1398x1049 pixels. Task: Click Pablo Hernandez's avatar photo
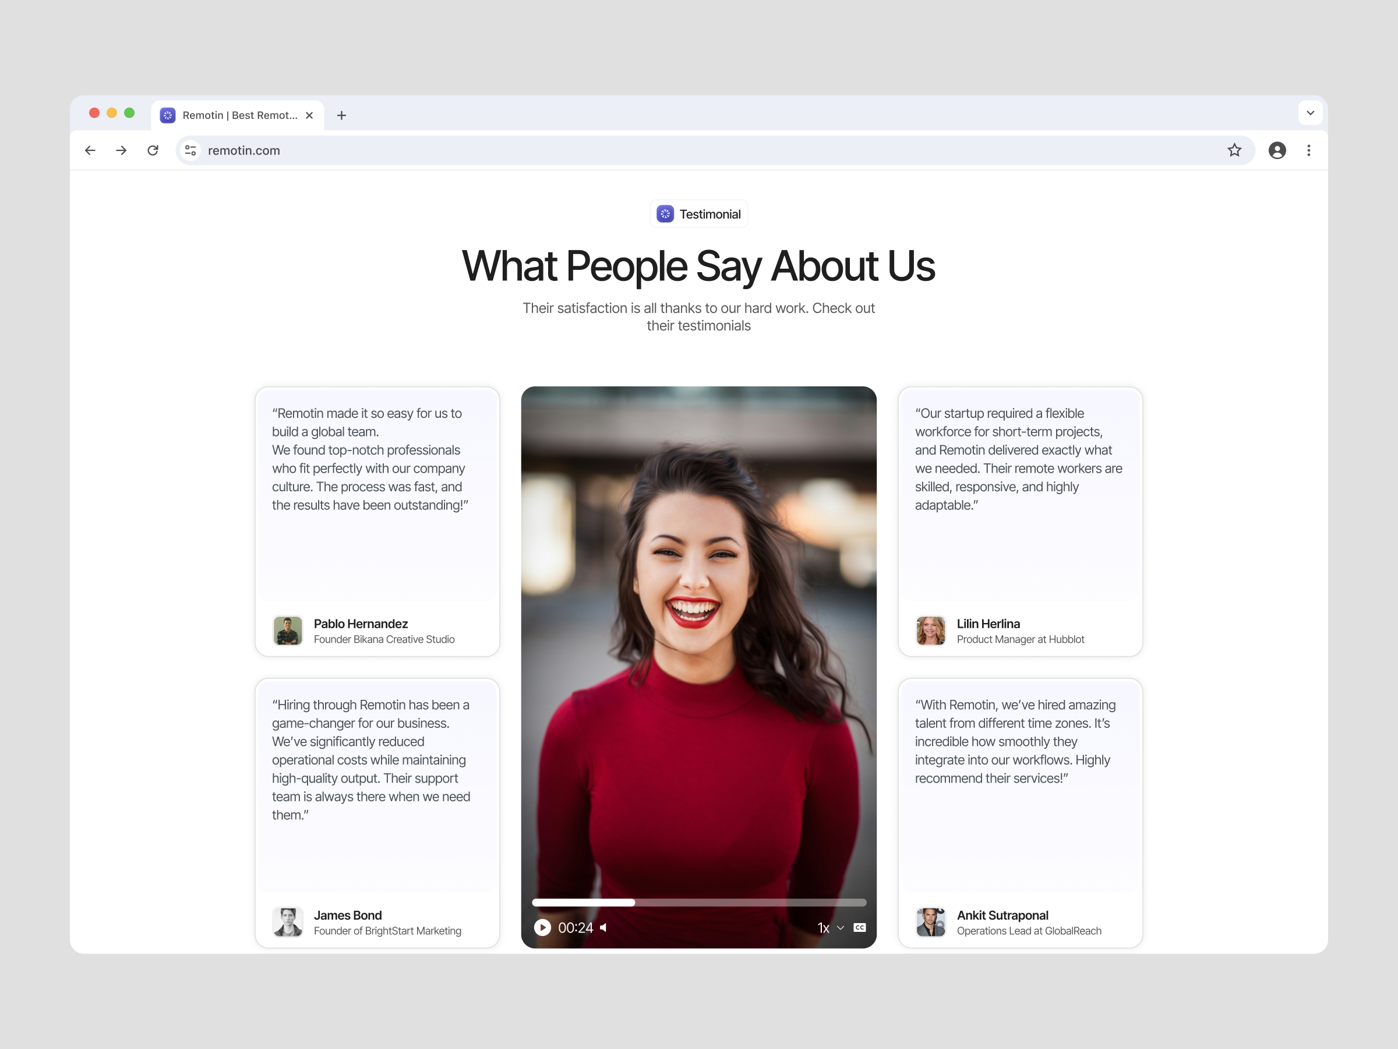click(x=288, y=631)
